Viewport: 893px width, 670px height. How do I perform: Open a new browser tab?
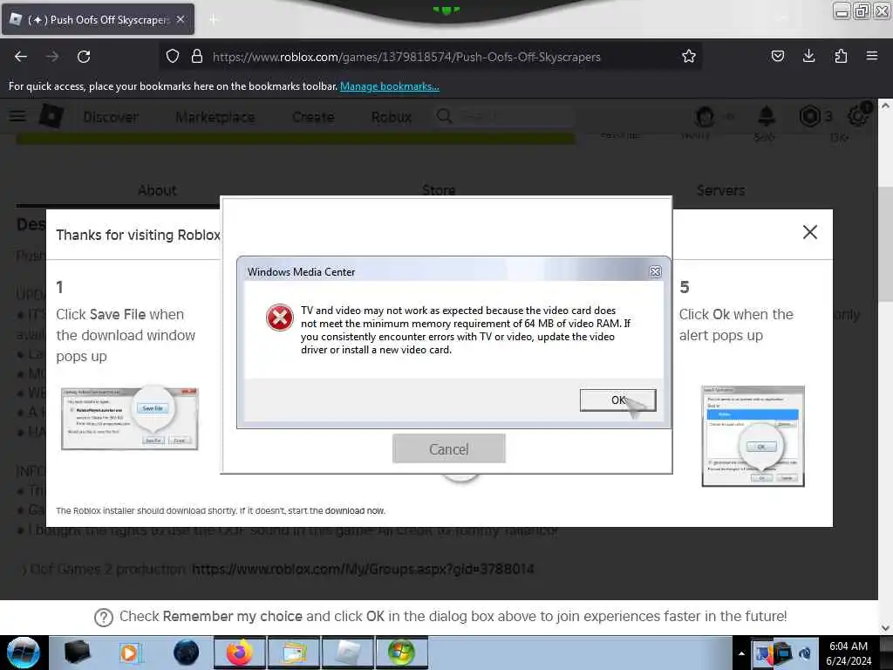(x=213, y=20)
